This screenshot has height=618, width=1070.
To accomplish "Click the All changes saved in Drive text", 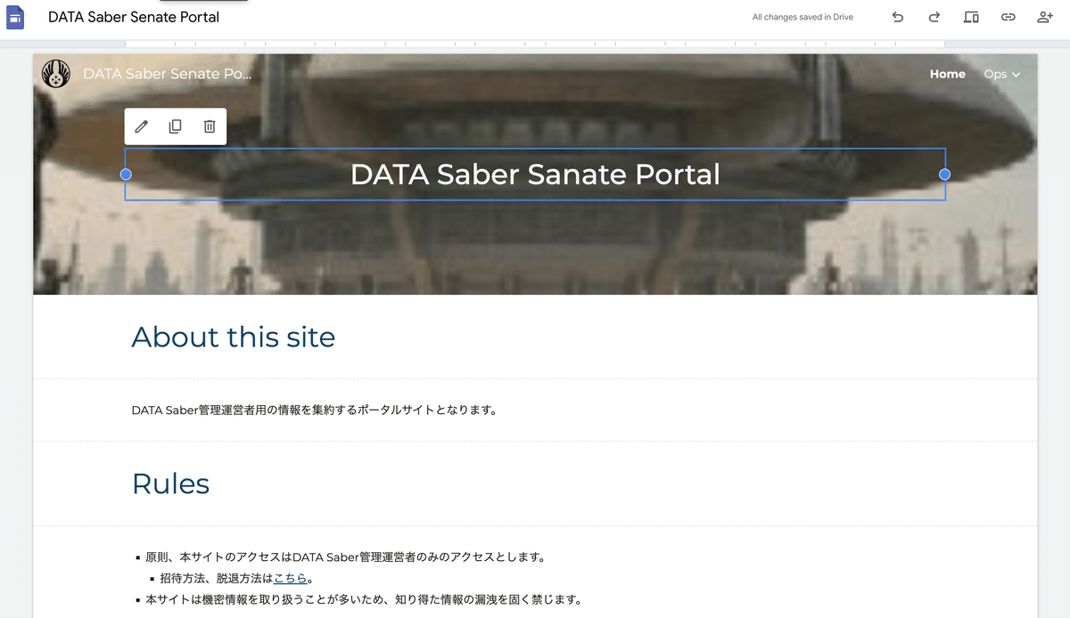I will [x=802, y=16].
